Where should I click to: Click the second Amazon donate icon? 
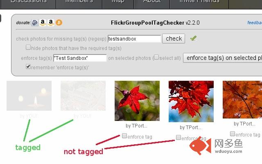[x=51, y=23]
